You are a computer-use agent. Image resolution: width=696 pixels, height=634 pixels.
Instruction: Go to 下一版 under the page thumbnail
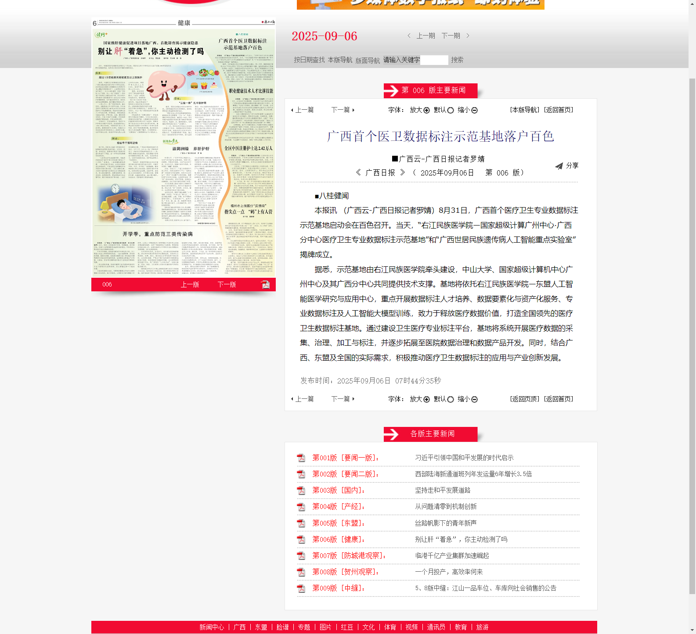[x=227, y=284]
